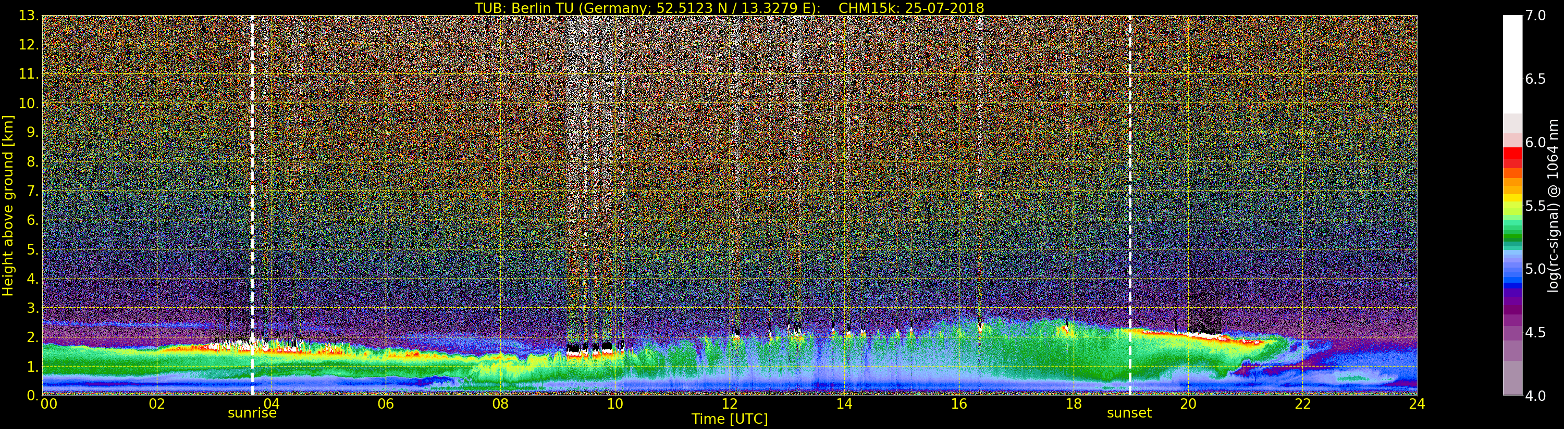
Task: Select the "24" time axis tick label
Action: click(x=1417, y=404)
